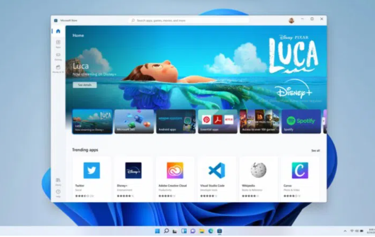
Task: Open Library from the bottom sidebar
Action: 58,181
